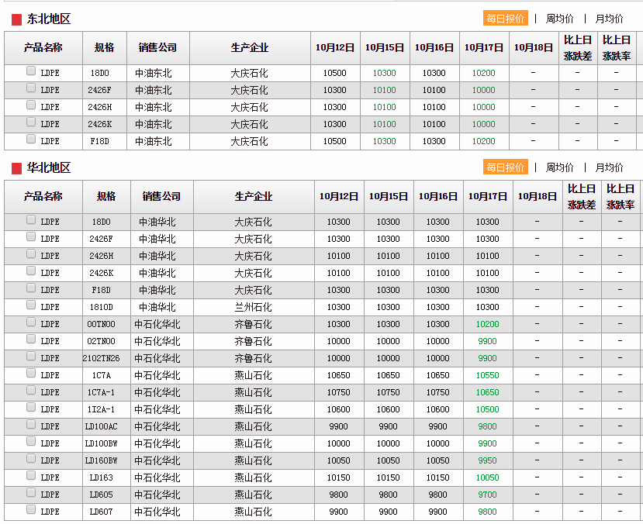Click green 10550 price in 1C7A row
Viewport: 643px width, 524px height.
click(x=487, y=375)
